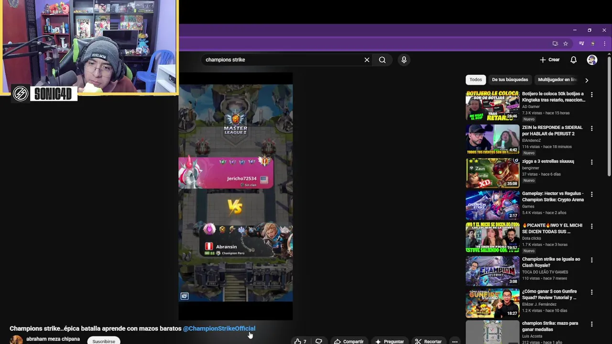Open ZEIN le RESPONDE a SIDERAL thumbnail
The height and width of the screenshot is (344, 612).
tap(492, 140)
